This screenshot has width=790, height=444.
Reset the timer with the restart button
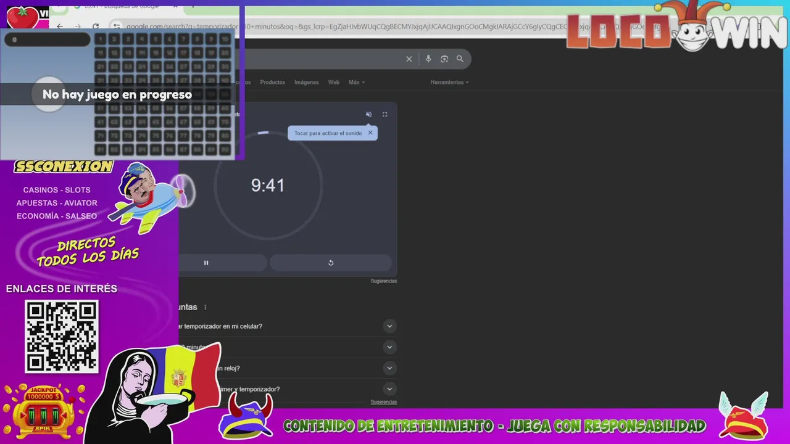coord(331,263)
